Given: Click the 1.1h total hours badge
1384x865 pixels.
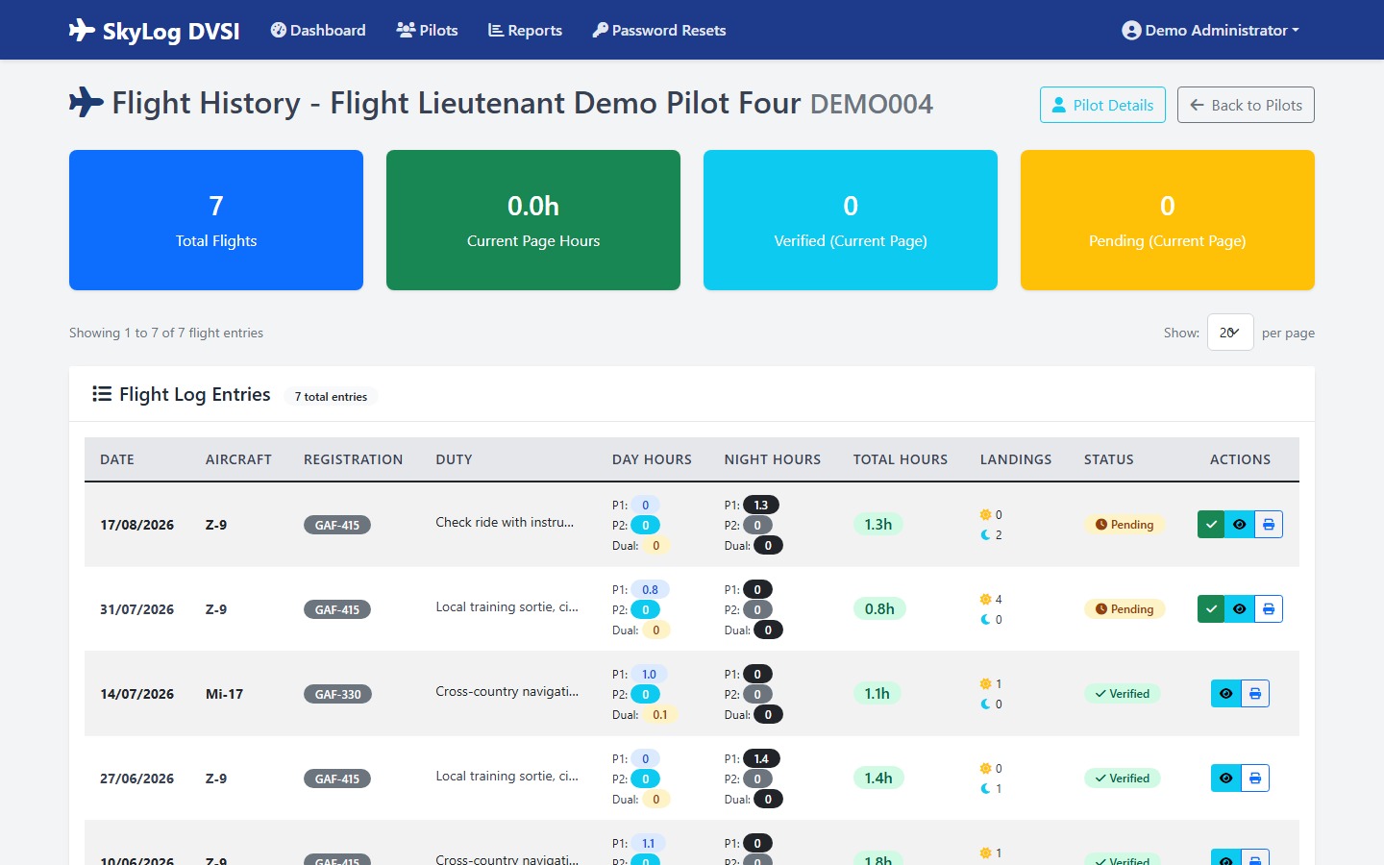Looking at the screenshot, I should (x=877, y=694).
